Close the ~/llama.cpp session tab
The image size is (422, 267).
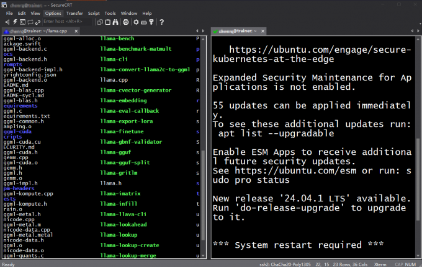[x=76, y=31]
